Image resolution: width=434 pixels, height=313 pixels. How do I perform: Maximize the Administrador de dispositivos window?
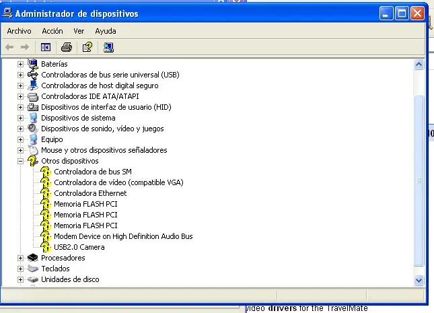tap(402, 13)
